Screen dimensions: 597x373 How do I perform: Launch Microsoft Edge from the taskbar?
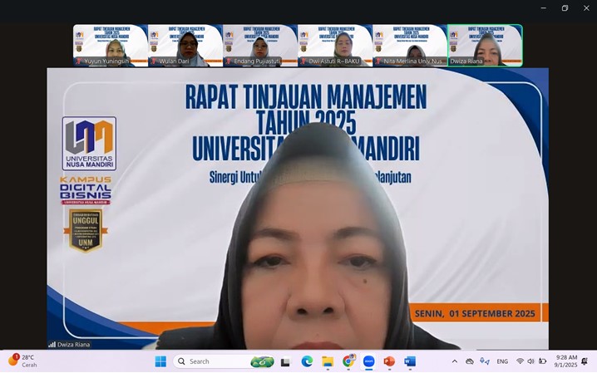pos(307,361)
